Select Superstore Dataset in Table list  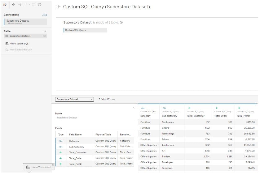(x=25, y=36)
